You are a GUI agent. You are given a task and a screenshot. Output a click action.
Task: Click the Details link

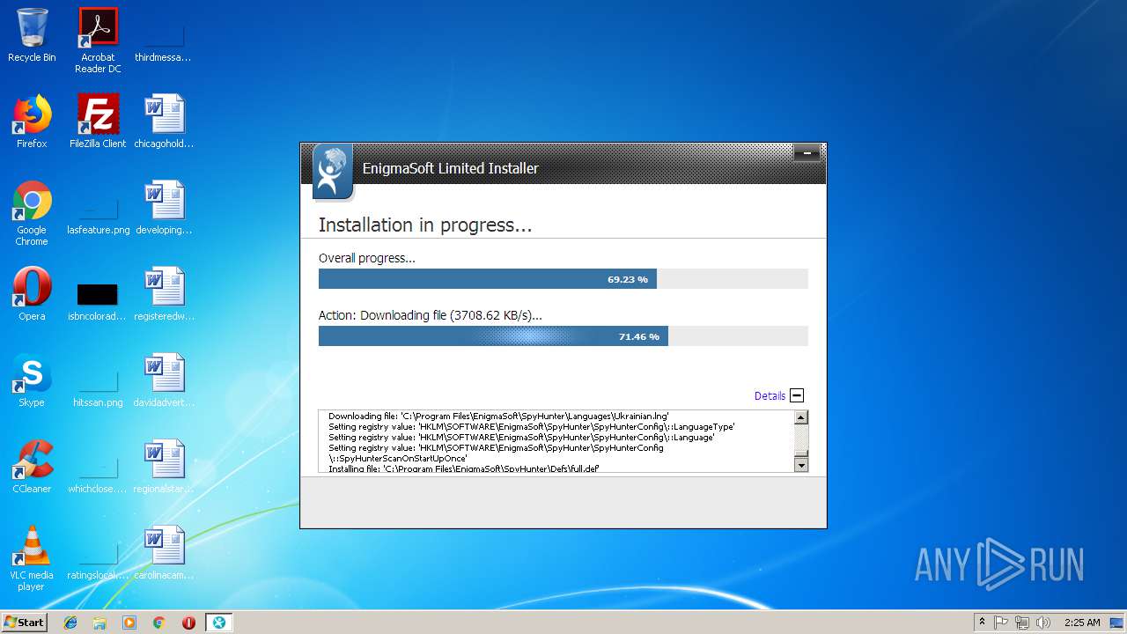770,396
